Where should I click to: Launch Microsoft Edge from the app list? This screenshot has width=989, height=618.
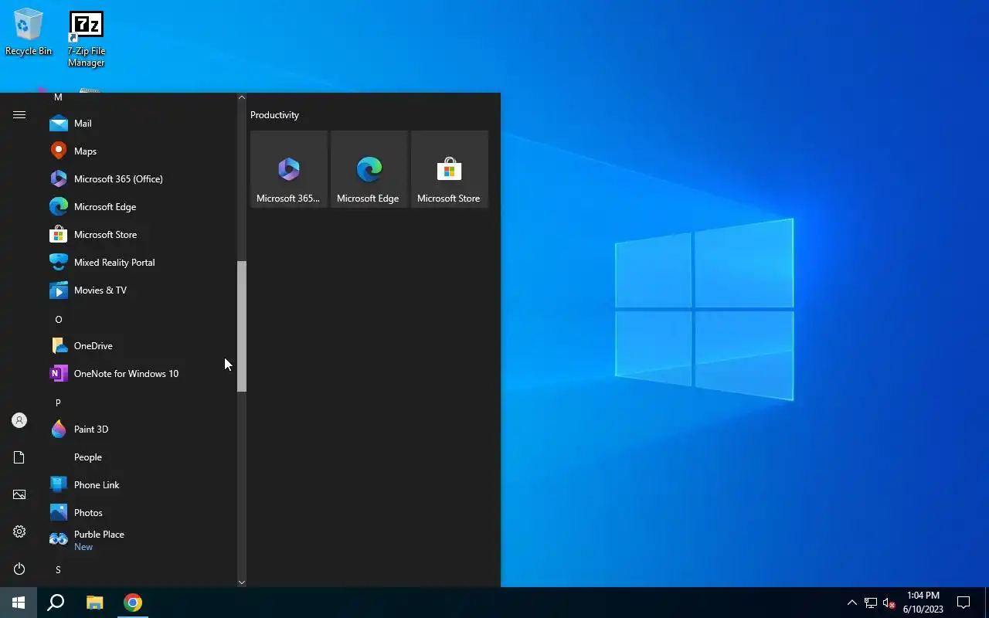(x=143, y=207)
